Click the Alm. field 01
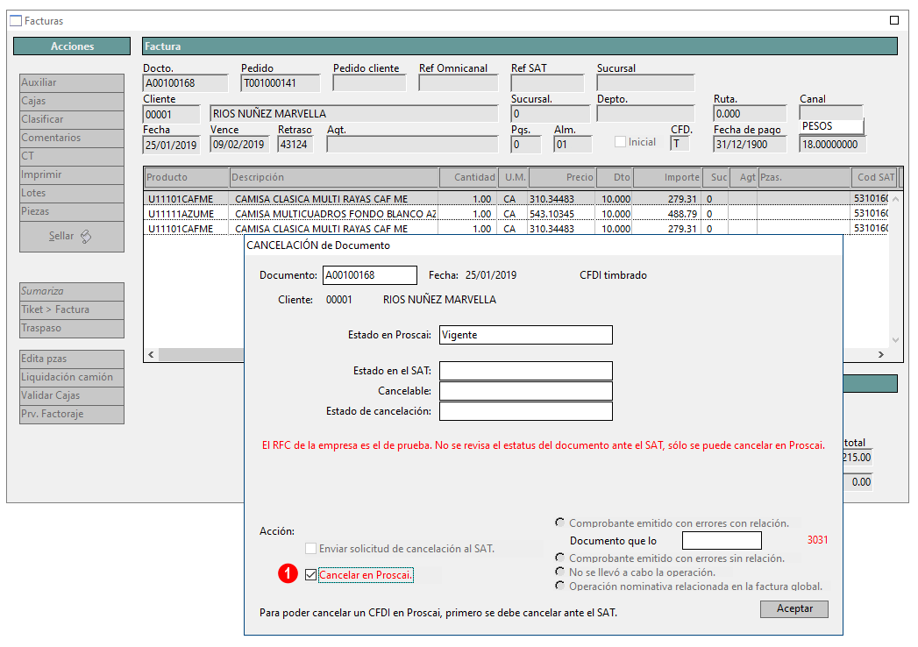Image resolution: width=918 pixels, height=647 pixels. pos(573,145)
